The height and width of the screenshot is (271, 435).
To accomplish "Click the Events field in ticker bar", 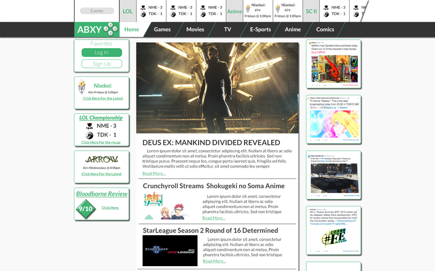I will coord(97,11).
